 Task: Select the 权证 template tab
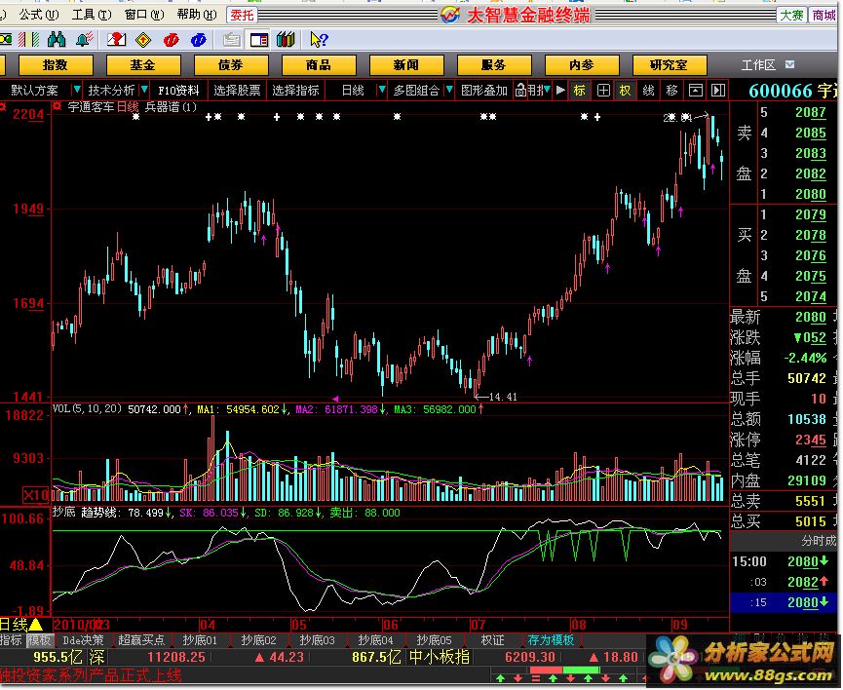492,640
